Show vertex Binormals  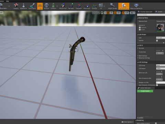coord(87,6)
